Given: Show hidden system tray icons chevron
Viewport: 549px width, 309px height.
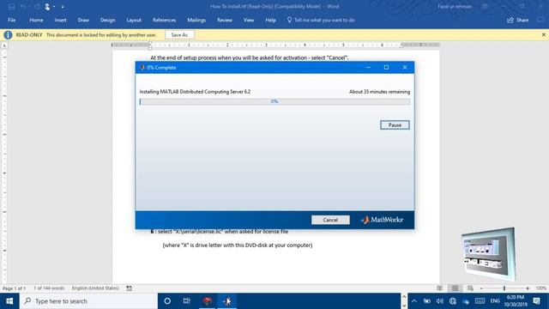Looking at the screenshot, I should coord(413,301).
